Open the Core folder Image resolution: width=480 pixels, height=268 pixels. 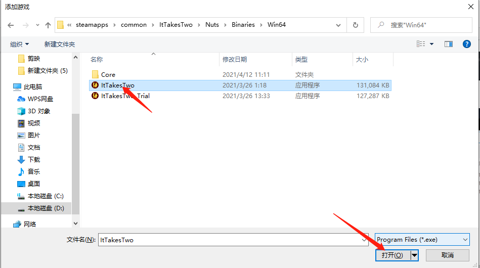click(108, 74)
